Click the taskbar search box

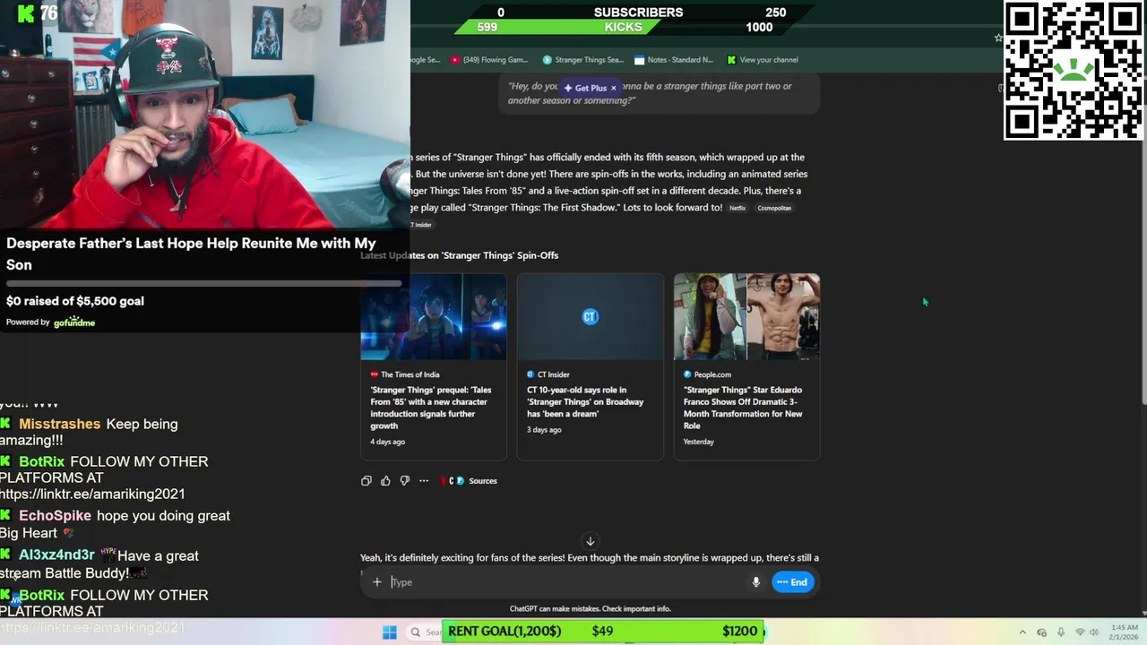[425, 632]
